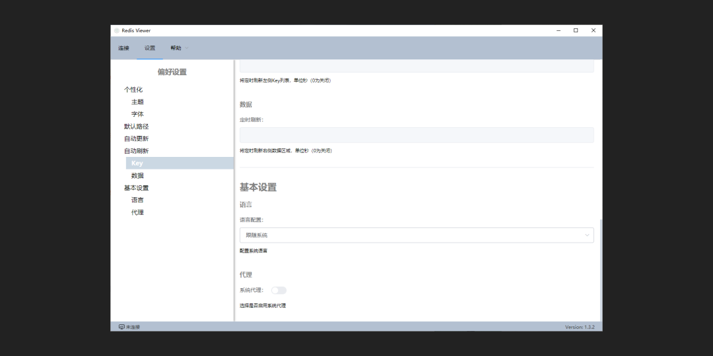The height and width of the screenshot is (356, 713).
Task: Click the 选择是否启用系统代理 hint text
Action: tap(263, 306)
